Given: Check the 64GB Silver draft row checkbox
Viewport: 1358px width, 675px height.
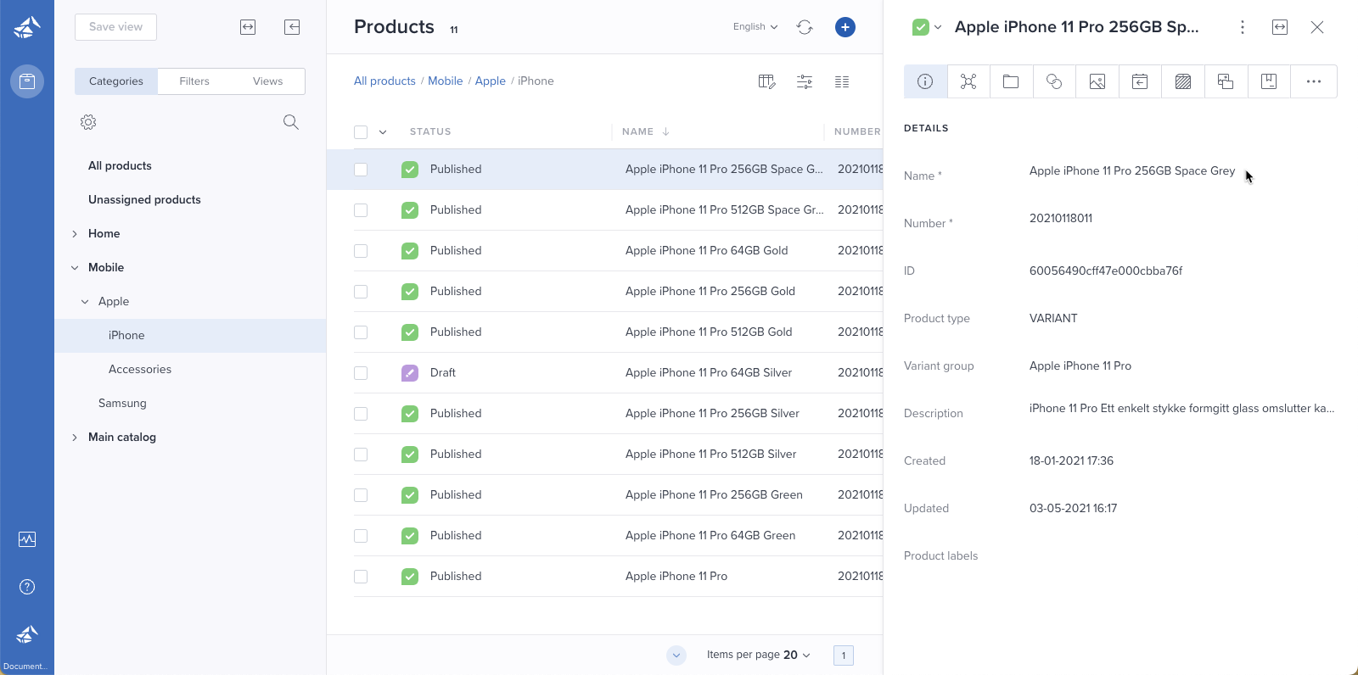Looking at the screenshot, I should [361, 373].
